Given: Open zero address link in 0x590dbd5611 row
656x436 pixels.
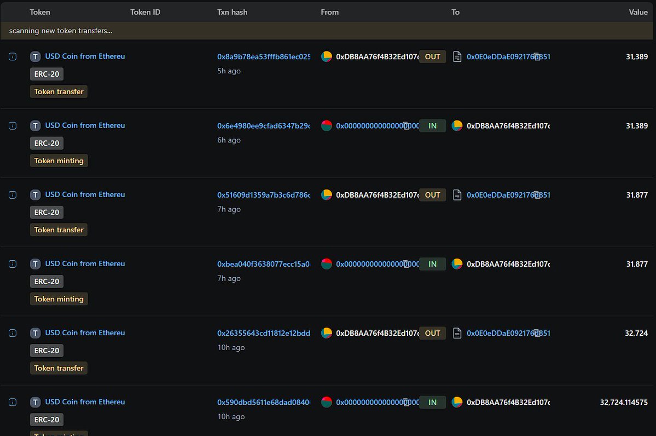Looking at the screenshot, I should [378, 402].
